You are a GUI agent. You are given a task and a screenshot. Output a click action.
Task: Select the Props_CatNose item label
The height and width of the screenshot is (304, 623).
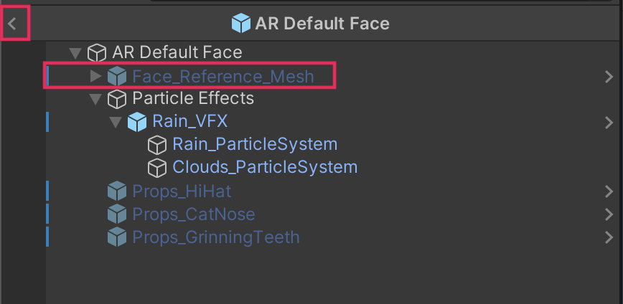[x=194, y=214]
